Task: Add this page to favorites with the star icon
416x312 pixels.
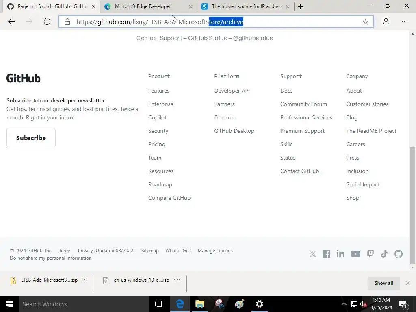Action: click(365, 22)
